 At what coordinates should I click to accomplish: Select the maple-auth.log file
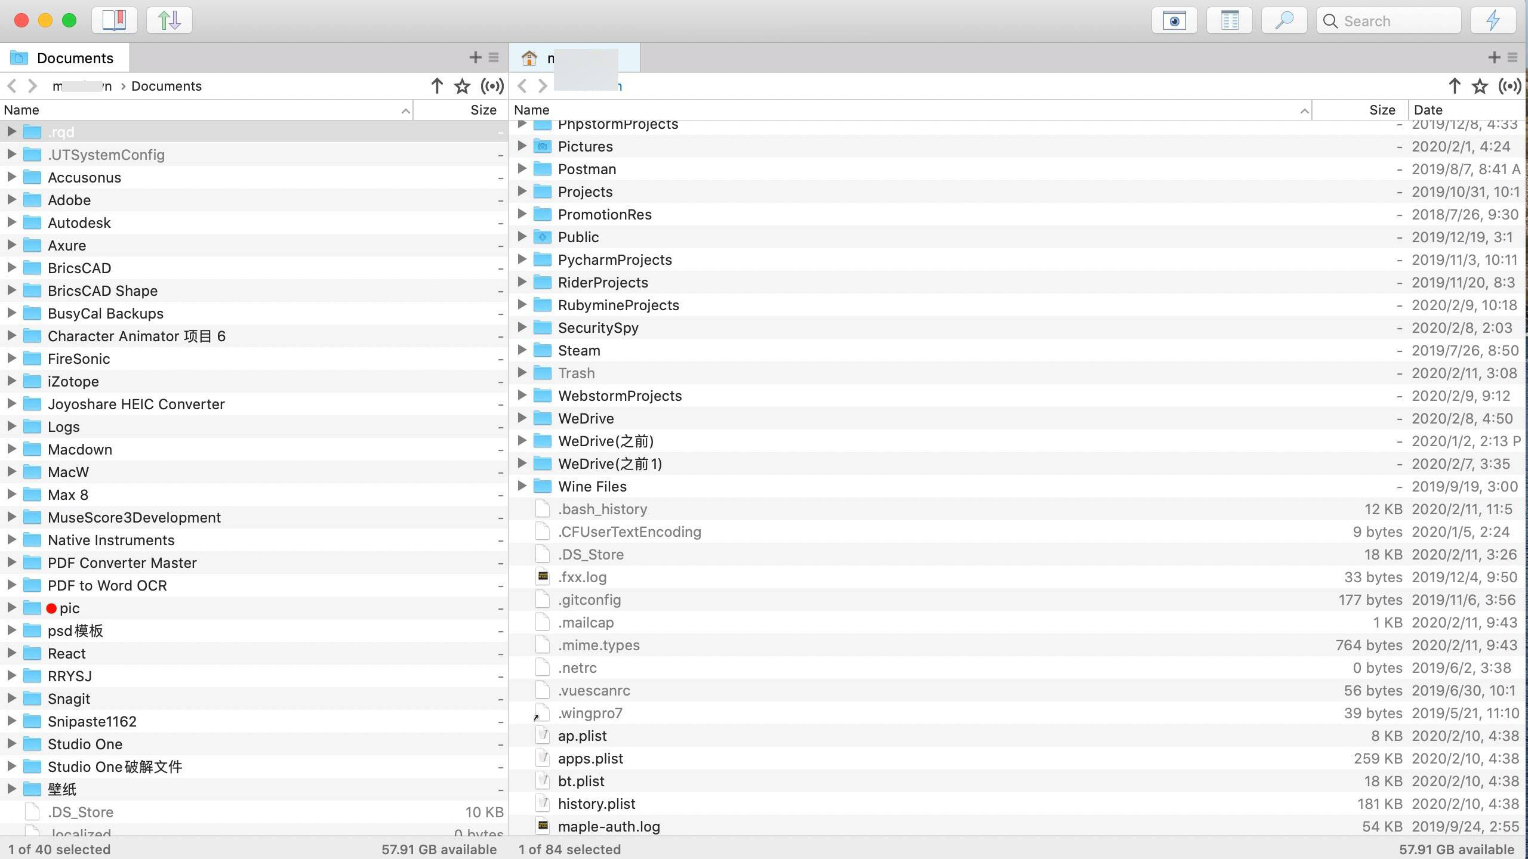pos(1017,826)
